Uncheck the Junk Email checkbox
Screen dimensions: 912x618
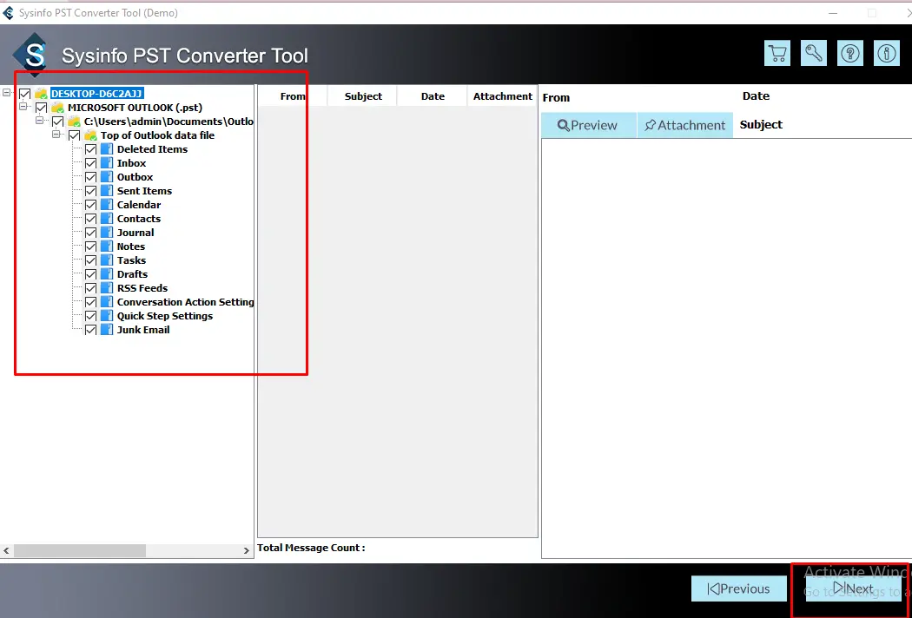click(90, 330)
